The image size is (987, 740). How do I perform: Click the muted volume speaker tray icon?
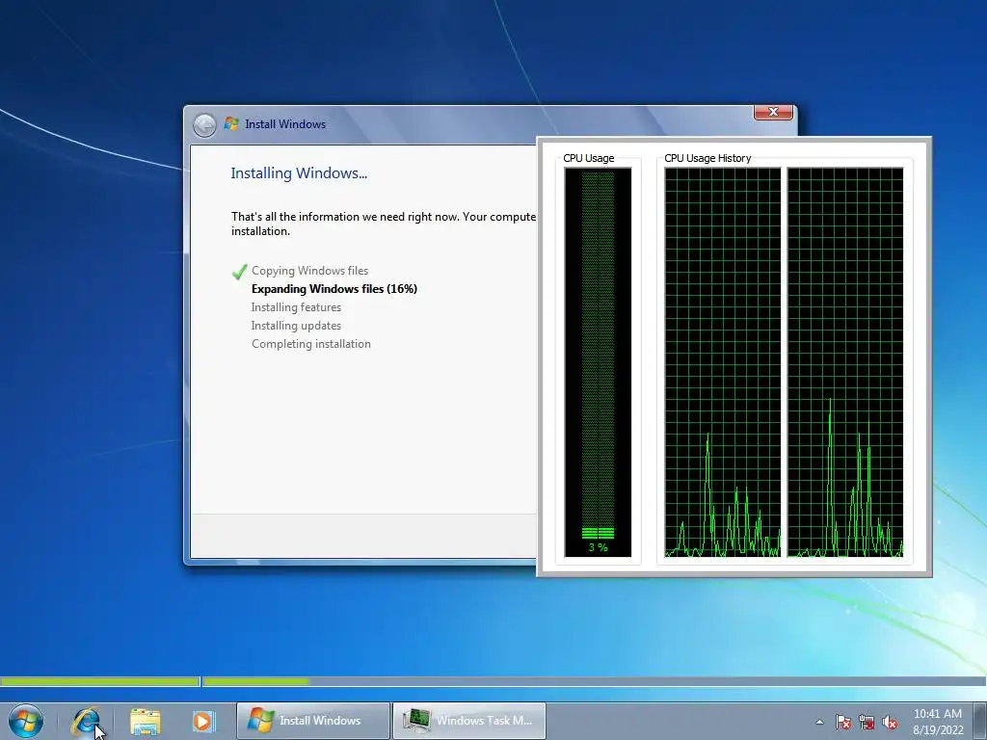point(890,722)
